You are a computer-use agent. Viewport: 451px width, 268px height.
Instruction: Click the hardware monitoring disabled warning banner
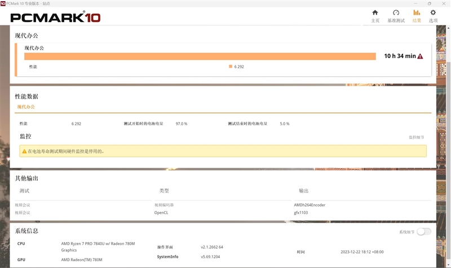[223, 151]
